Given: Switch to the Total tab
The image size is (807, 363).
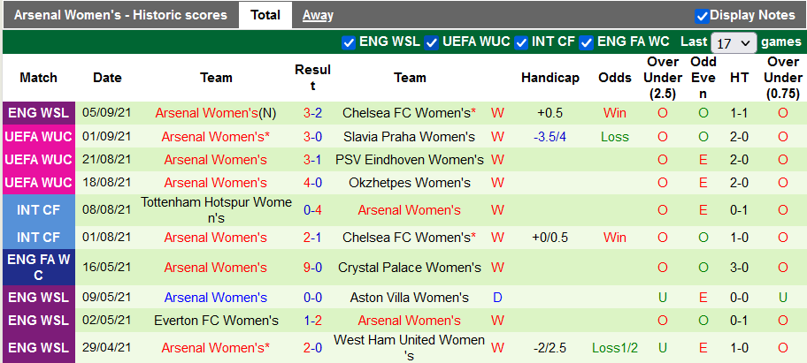Looking at the screenshot, I should point(265,15).
